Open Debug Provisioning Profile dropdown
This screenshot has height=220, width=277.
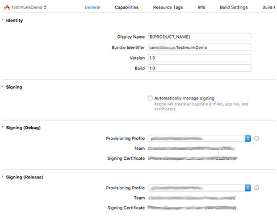point(199,138)
